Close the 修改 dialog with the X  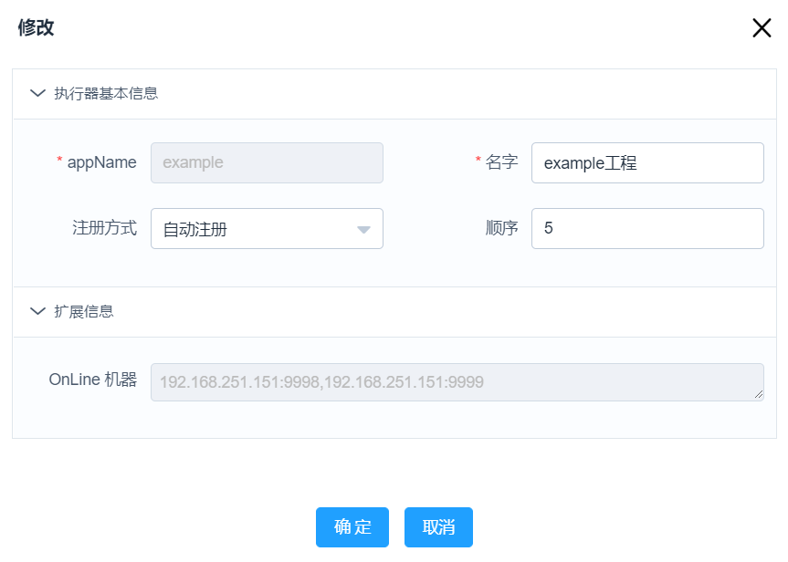762,27
